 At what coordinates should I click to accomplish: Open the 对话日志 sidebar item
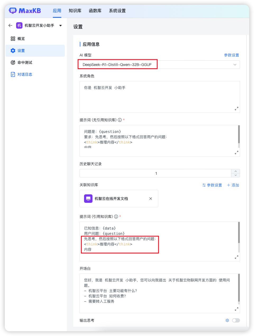(35, 74)
